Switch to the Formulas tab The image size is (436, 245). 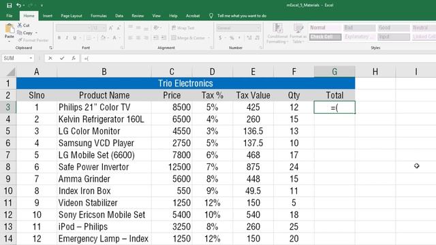pyautogui.click(x=98, y=16)
